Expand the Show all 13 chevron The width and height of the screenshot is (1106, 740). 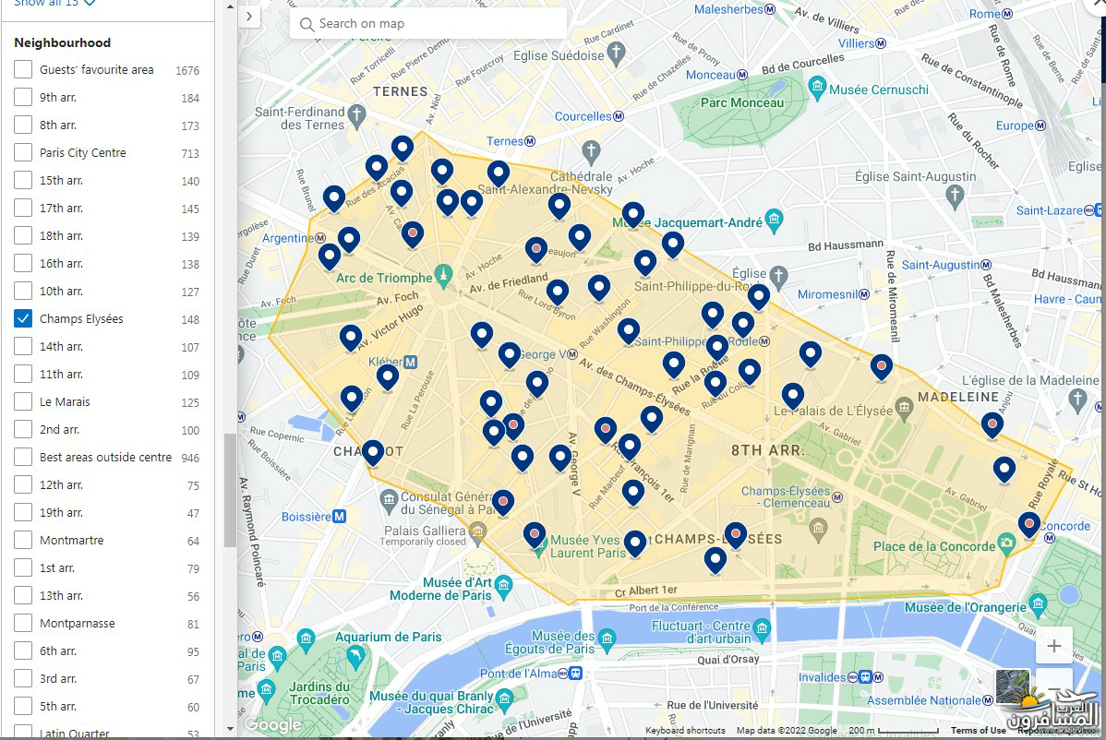[x=90, y=4]
